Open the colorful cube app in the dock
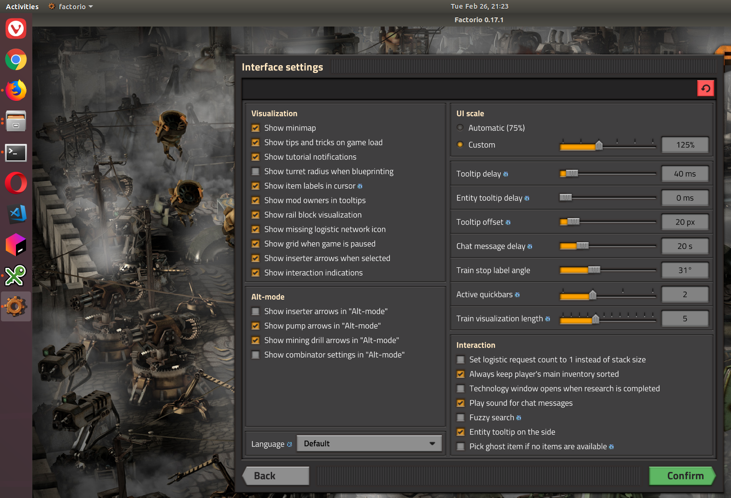The width and height of the screenshot is (731, 498). [x=16, y=245]
